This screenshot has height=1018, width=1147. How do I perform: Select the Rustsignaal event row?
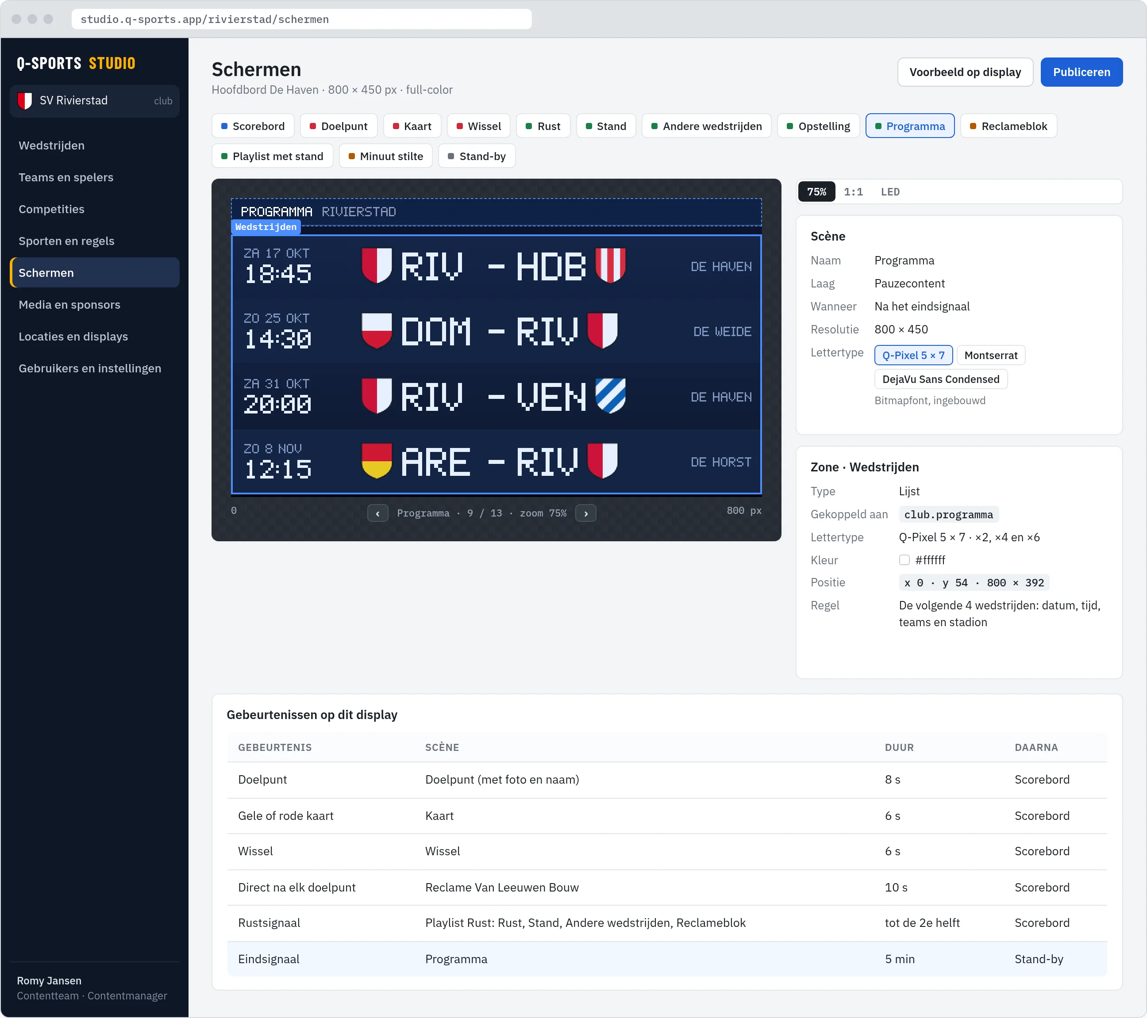667,922
